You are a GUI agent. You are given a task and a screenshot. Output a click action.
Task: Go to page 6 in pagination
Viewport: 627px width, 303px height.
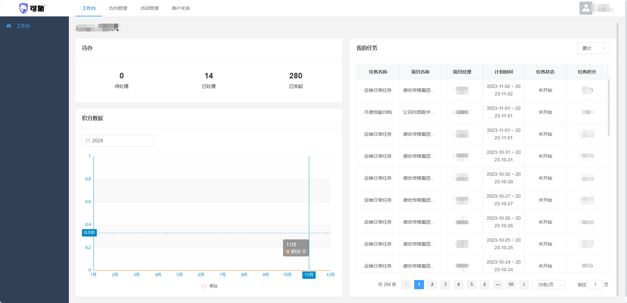pos(485,285)
